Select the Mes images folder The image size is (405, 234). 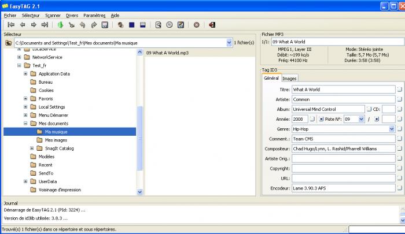point(56,140)
